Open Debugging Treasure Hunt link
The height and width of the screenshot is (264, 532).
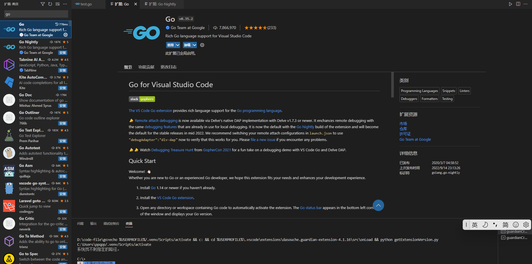172,150
